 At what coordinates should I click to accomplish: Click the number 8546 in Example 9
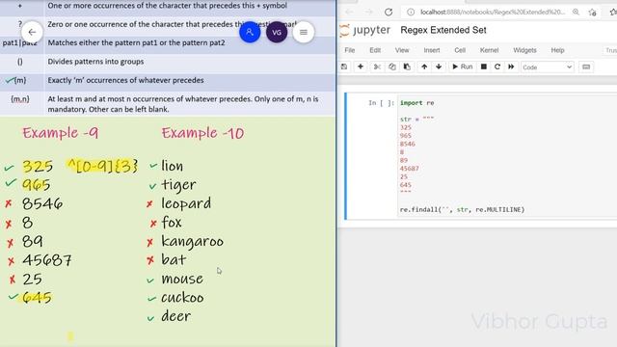(42, 203)
